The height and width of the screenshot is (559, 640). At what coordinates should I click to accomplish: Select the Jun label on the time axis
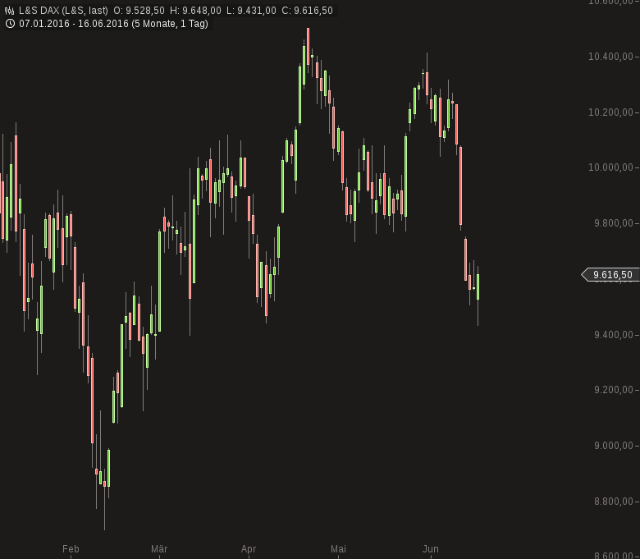430,549
